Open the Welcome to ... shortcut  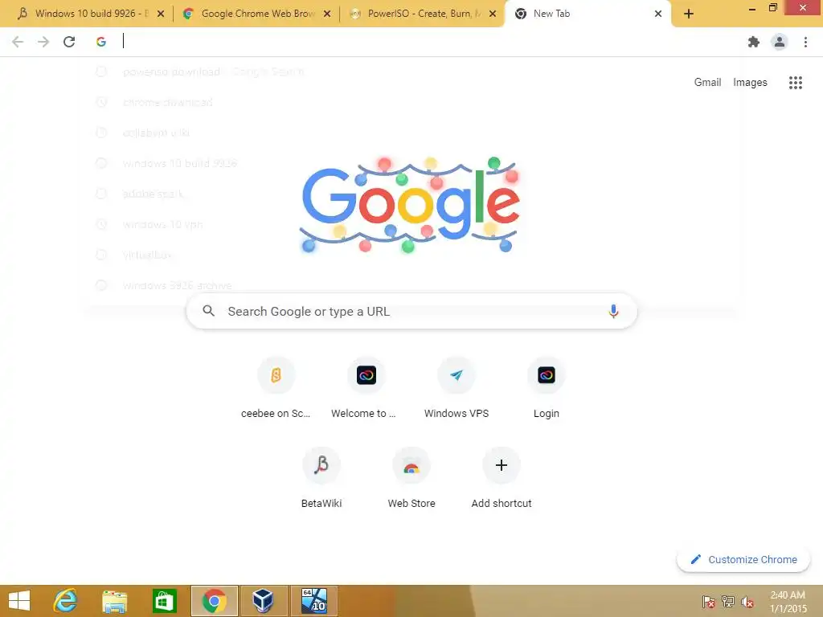(366, 388)
